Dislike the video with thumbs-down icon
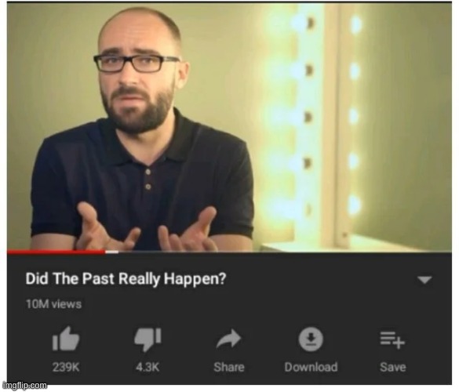 pos(148,339)
